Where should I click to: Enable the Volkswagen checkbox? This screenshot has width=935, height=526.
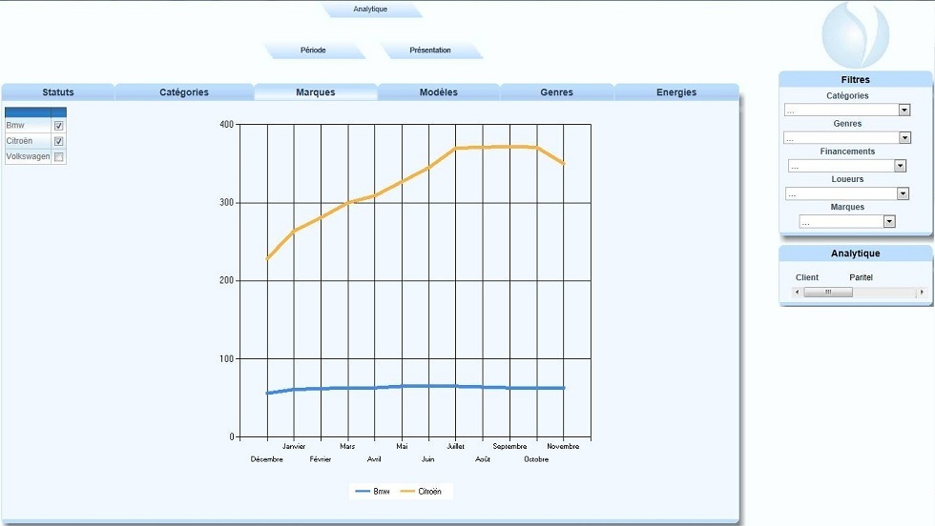[x=59, y=157]
